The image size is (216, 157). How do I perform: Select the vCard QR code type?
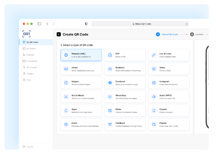[81, 69]
